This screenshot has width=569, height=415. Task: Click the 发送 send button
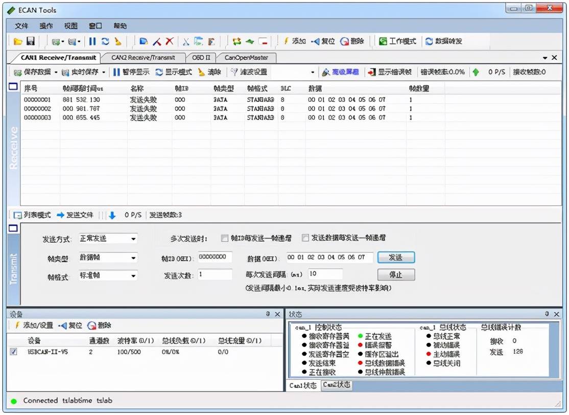[x=396, y=258]
